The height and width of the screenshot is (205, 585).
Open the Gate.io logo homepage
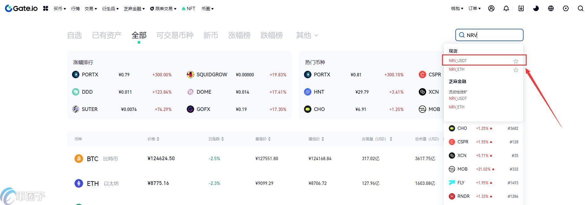click(x=21, y=8)
